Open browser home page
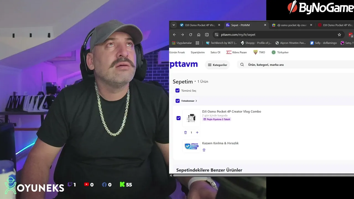This screenshot has height=199, width=354. (199, 35)
